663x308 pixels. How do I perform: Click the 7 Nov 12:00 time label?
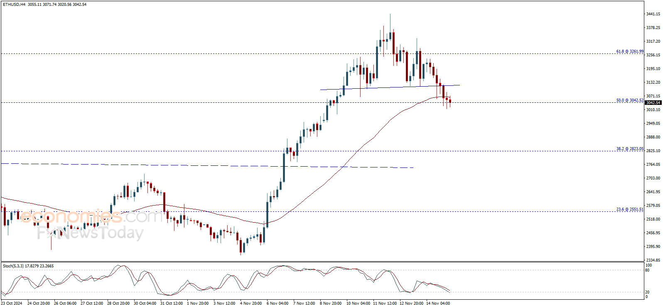(304, 303)
